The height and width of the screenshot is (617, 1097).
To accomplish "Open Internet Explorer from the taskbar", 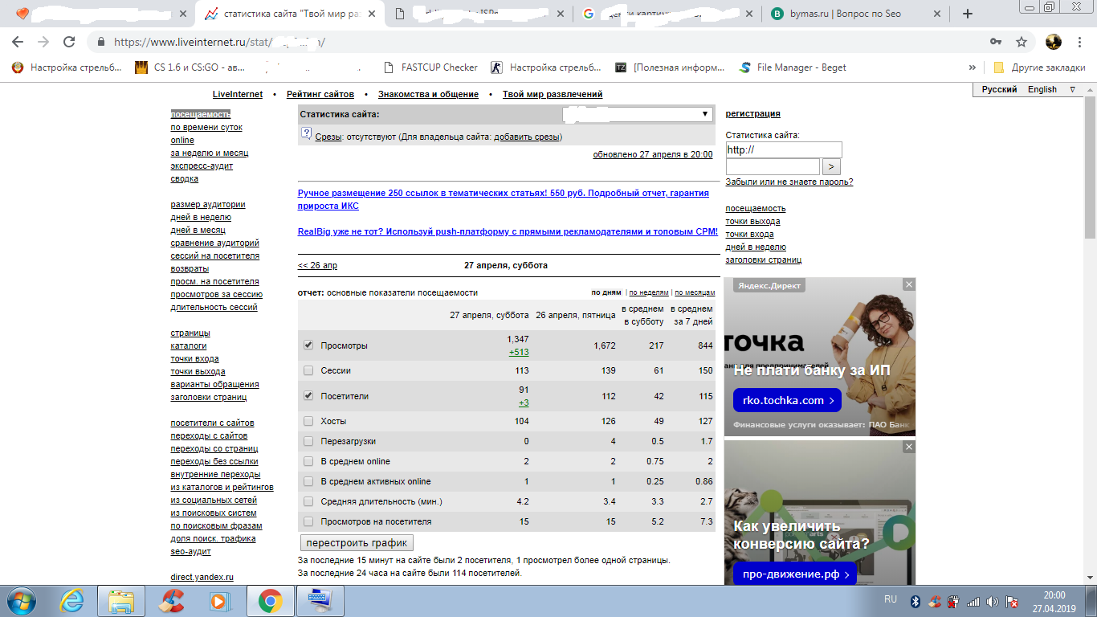I will [72, 600].
